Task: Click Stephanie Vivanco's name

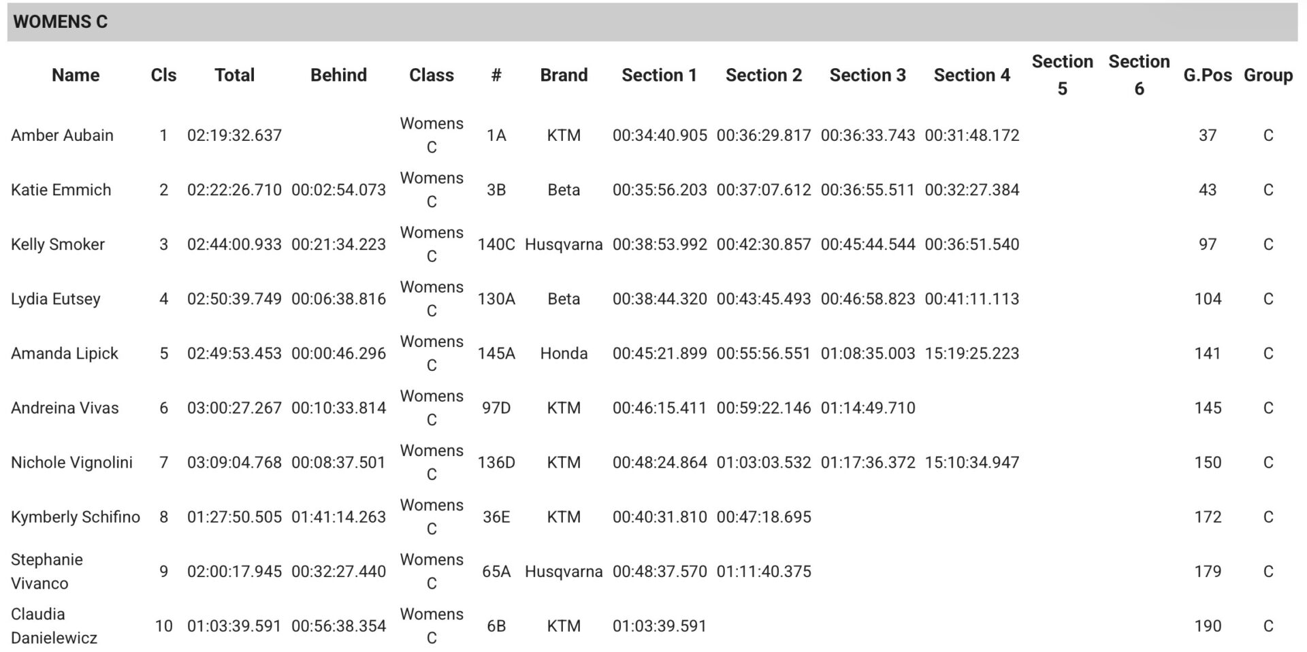Action: (x=47, y=571)
